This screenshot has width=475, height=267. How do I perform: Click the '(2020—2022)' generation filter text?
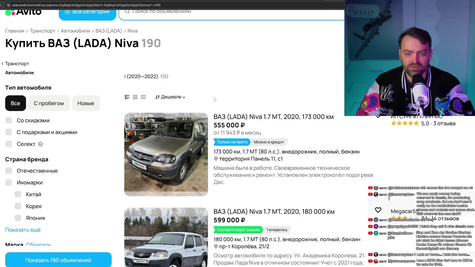[142, 76]
